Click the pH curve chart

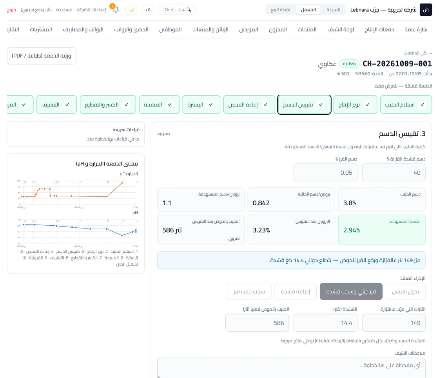click(x=78, y=232)
